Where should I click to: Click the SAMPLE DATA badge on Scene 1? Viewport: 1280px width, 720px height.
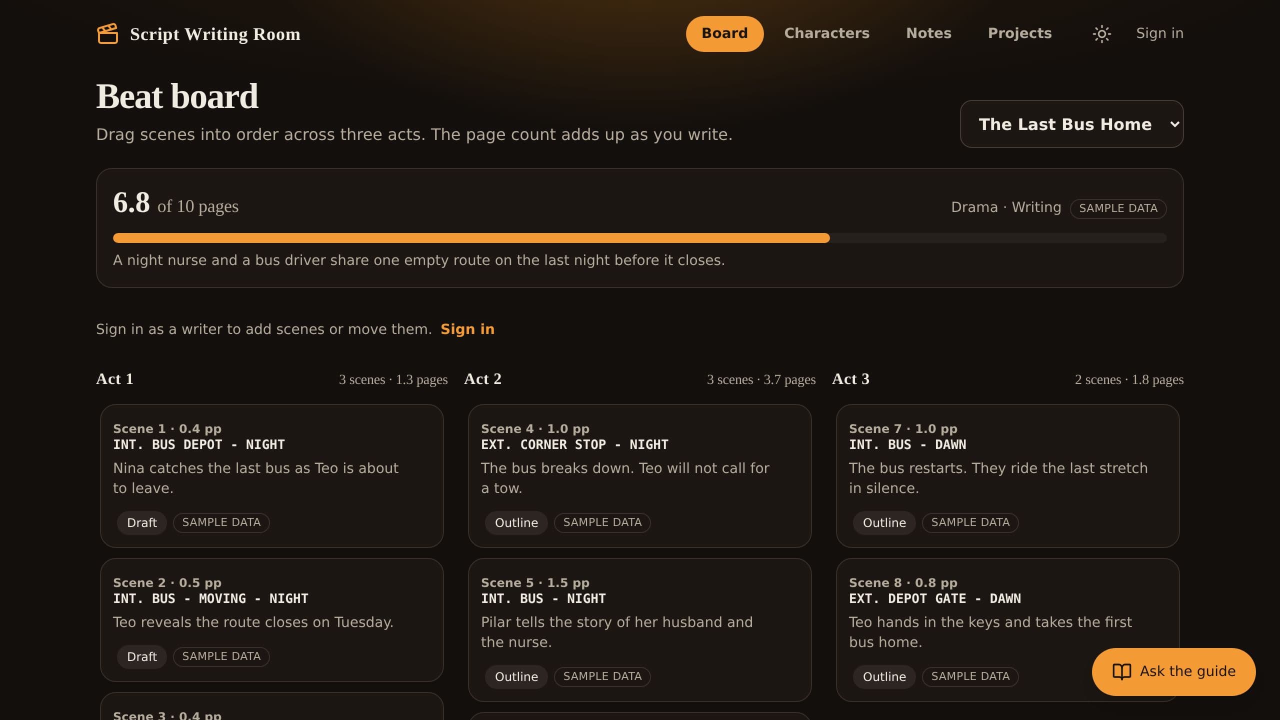tap(221, 522)
